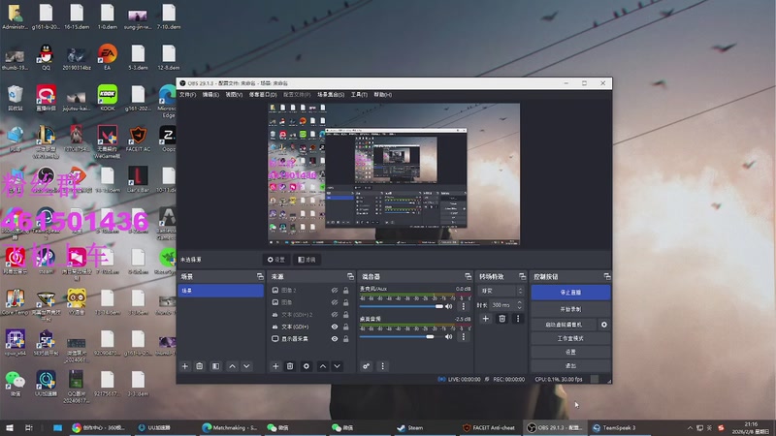The image size is (776, 436).
Task: Click the 工作室模式 button
Action: tap(570, 338)
